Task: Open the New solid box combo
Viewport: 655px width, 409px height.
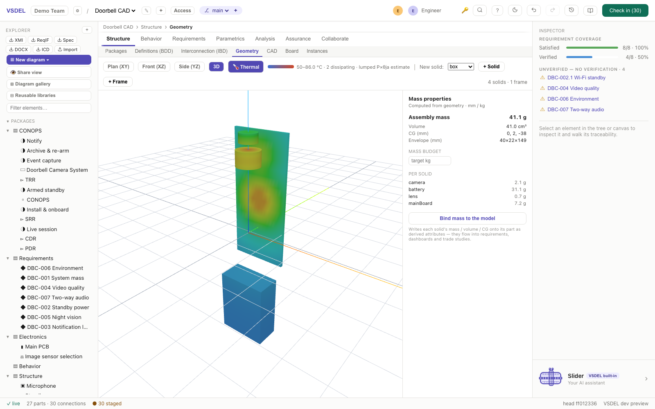Action: (x=461, y=67)
